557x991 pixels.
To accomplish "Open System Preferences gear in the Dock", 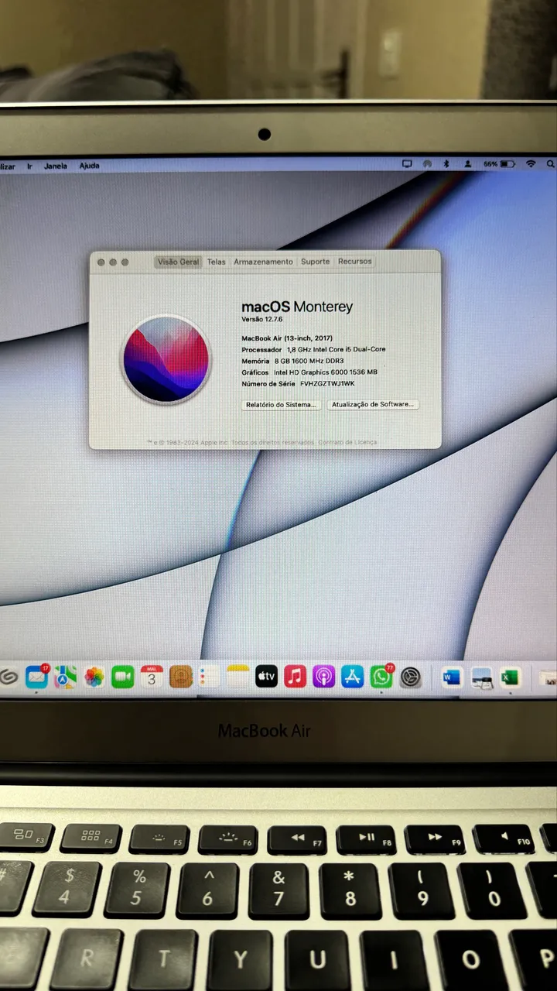I will (x=411, y=677).
